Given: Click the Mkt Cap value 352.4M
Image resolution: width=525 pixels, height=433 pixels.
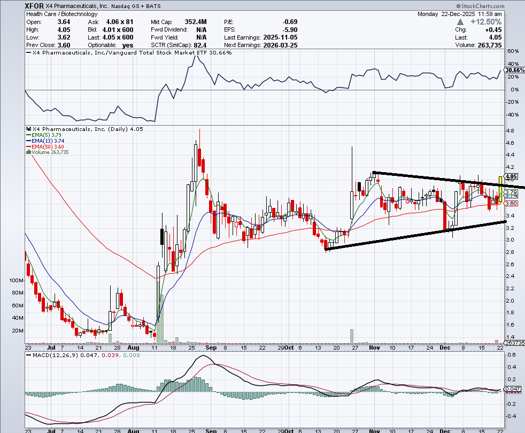Looking at the screenshot, I should (x=196, y=22).
